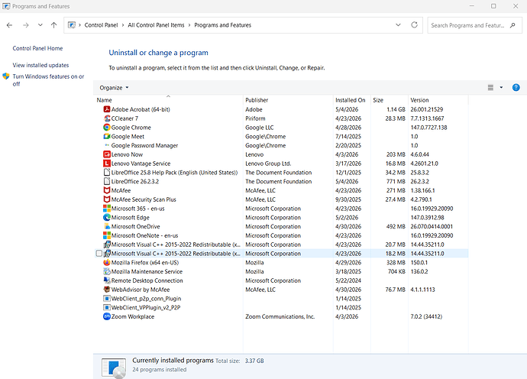The image size is (527, 379).
Task: Click Zoom Communications, Inc. publisher cell
Action: pos(280,316)
